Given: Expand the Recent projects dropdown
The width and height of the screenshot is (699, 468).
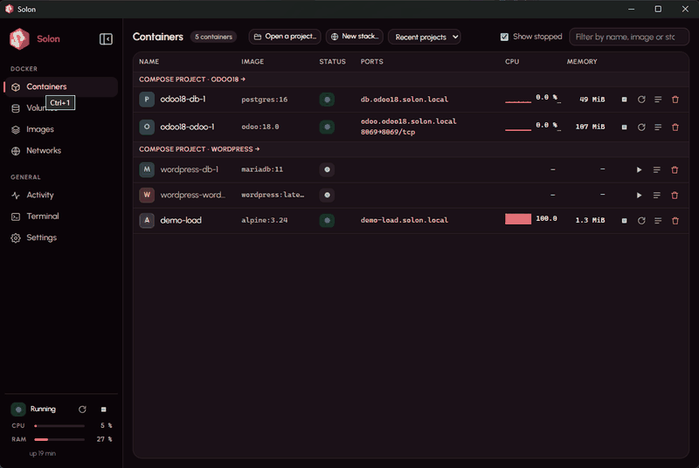Looking at the screenshot, I should pos(425,37).
